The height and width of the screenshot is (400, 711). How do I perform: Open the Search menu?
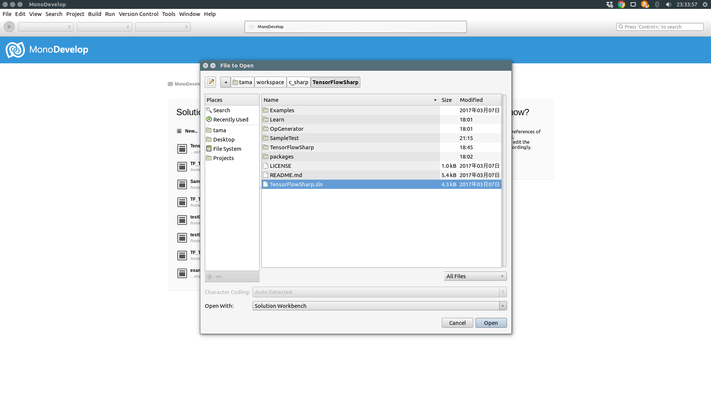tap(54, 14)
